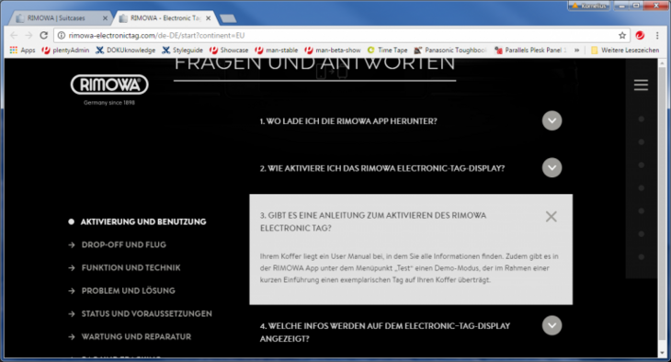Open the man-stable bookmark
The image size is (671, 362).
pos(277,50)
